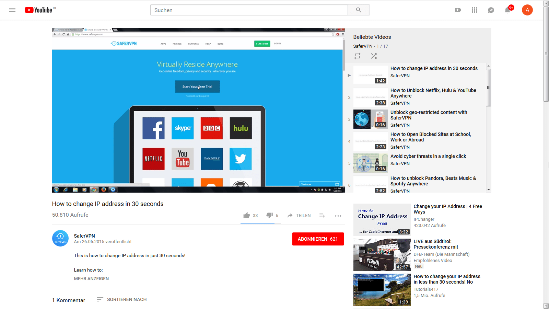Click LOGIN link in the video
Viewport: 549px width, 309px height.
coord(278,44)
